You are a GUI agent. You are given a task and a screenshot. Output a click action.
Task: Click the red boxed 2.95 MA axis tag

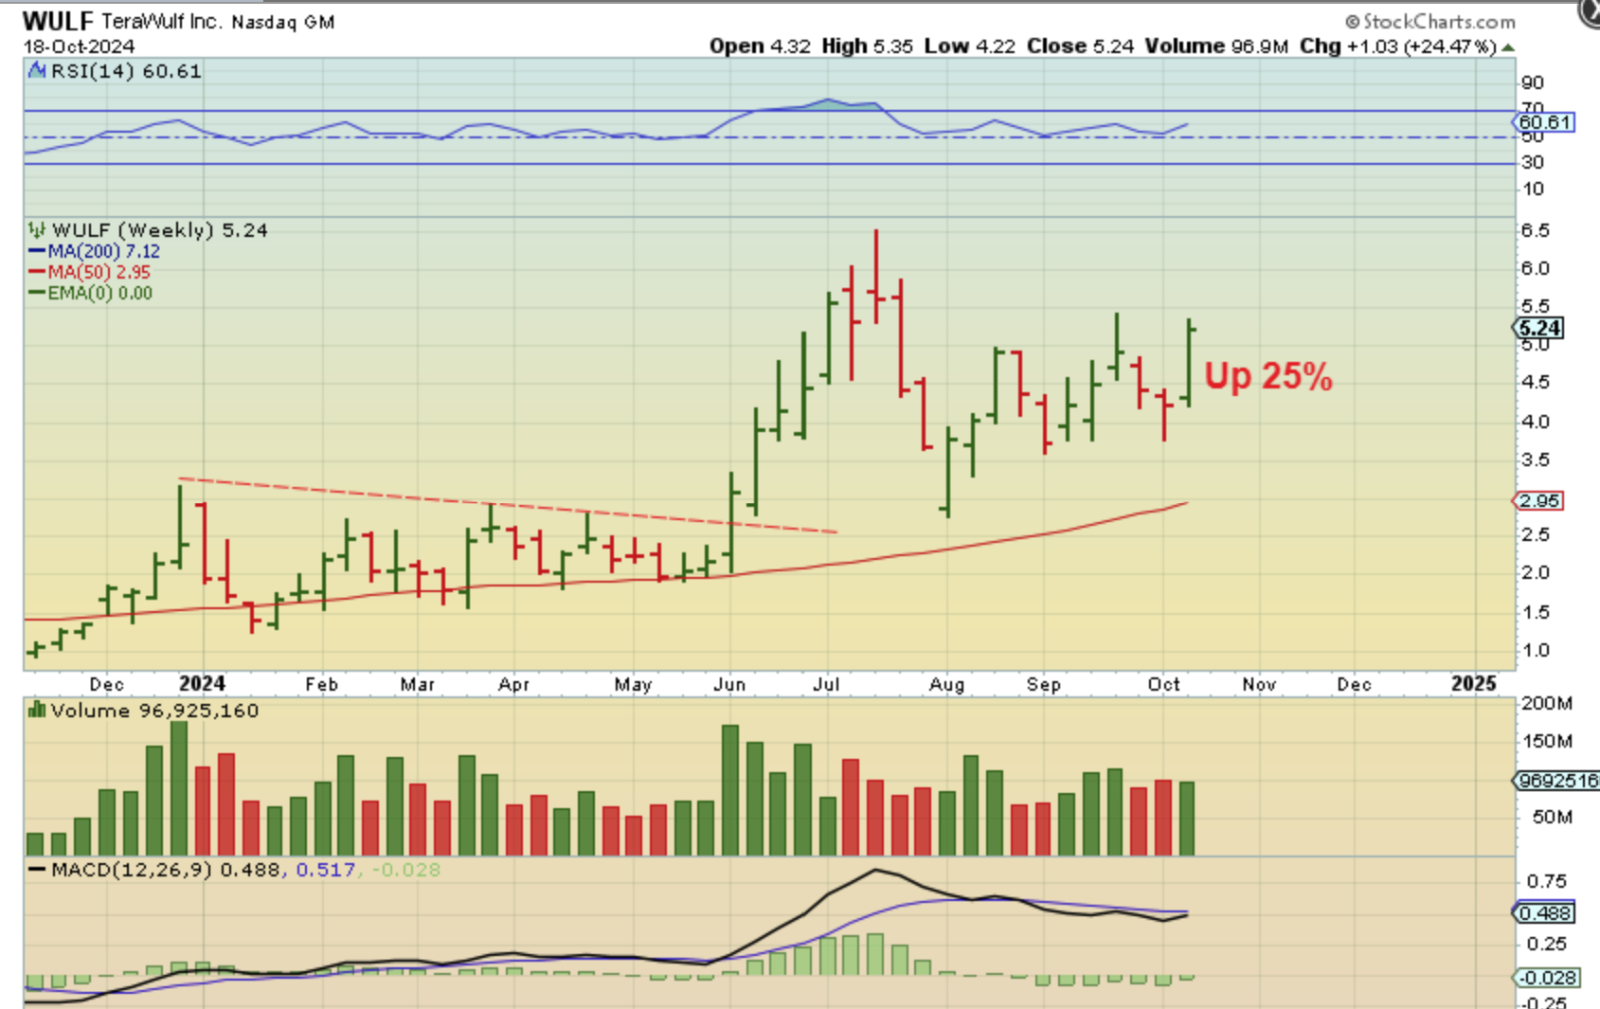(x=1539, y=501)
